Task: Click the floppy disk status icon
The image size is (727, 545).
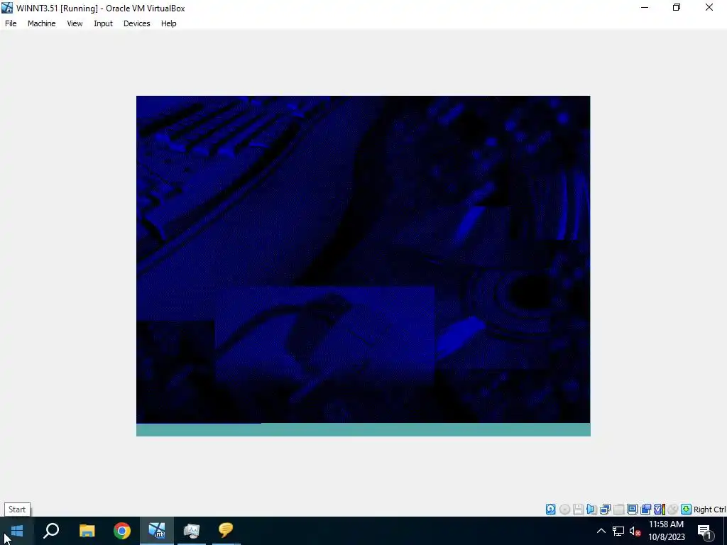Action: click(578, 510)
